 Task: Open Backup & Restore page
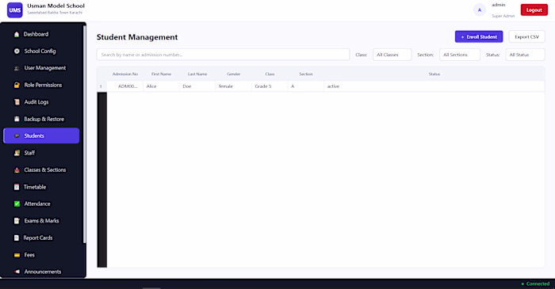(41, 119)
